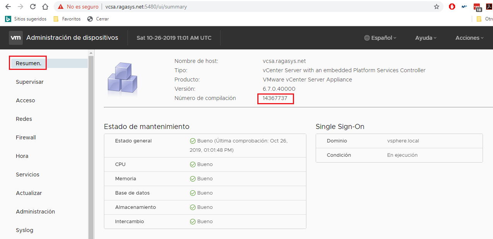
Task: Click the bookmark star in the address bar
Action: coord(437,7)
